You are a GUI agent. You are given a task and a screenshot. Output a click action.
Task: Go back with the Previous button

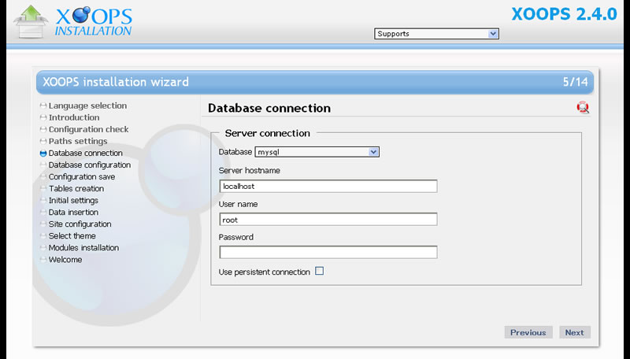tap(528, 332)
